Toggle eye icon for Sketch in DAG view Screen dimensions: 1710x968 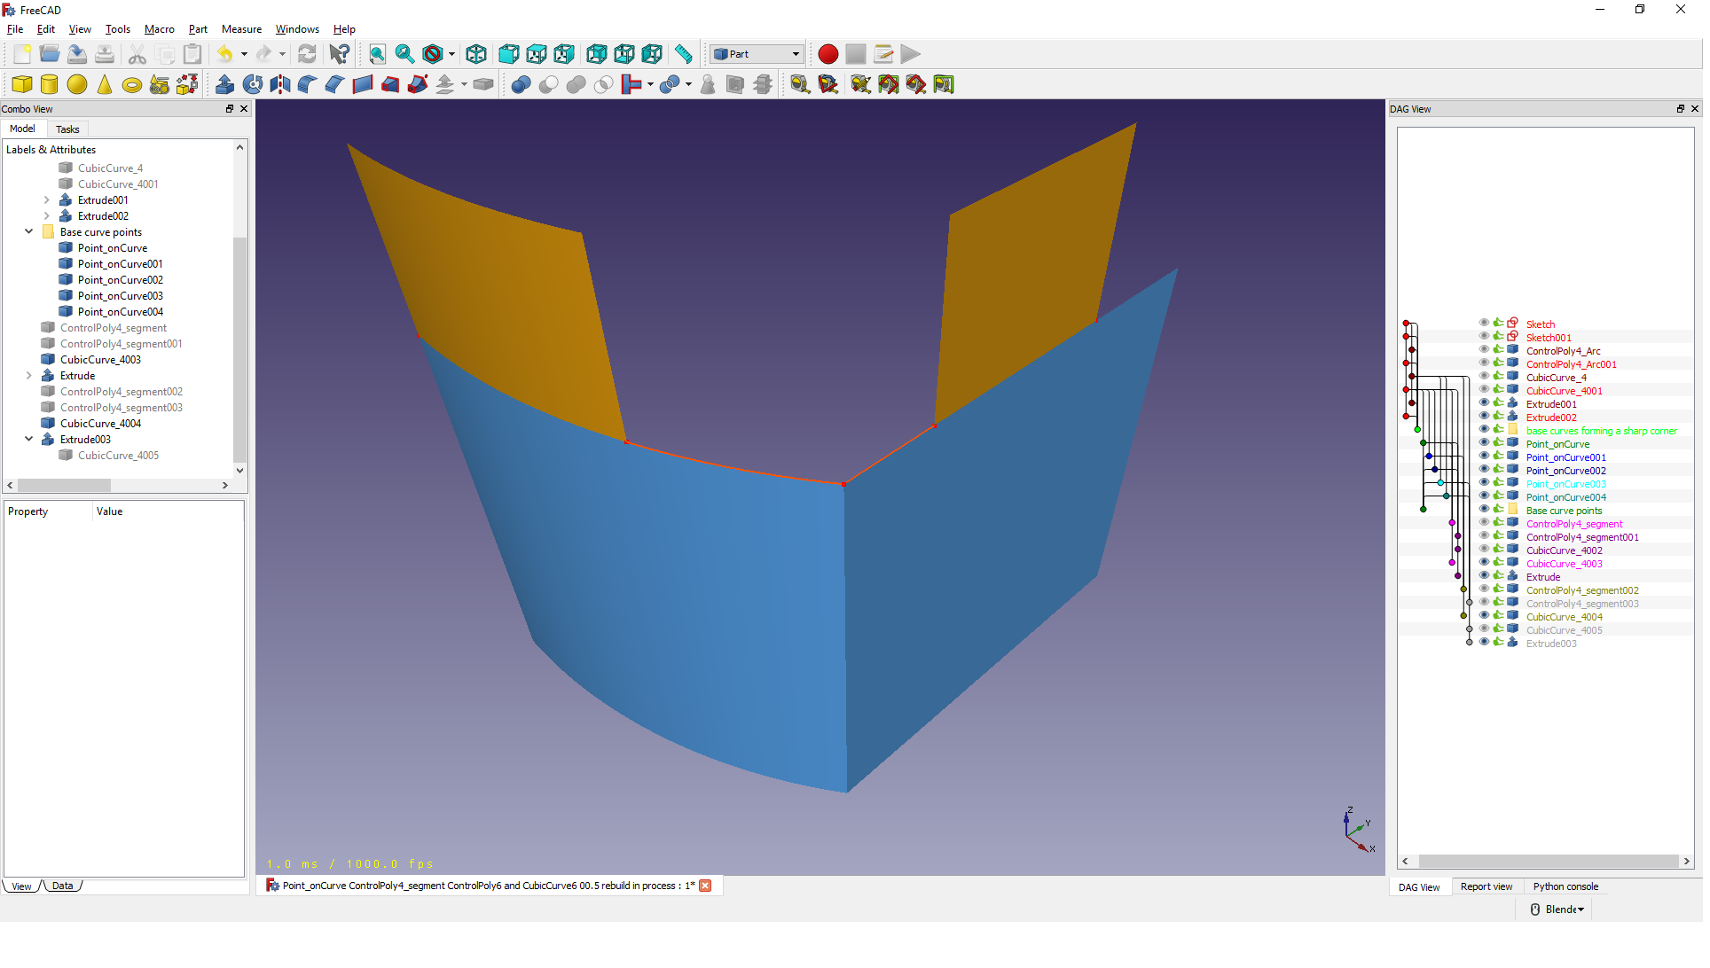[x=1484, y=324]
